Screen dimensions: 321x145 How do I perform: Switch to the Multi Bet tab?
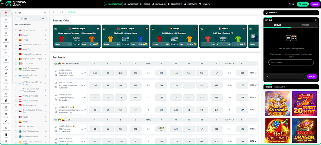pos(305,25)
